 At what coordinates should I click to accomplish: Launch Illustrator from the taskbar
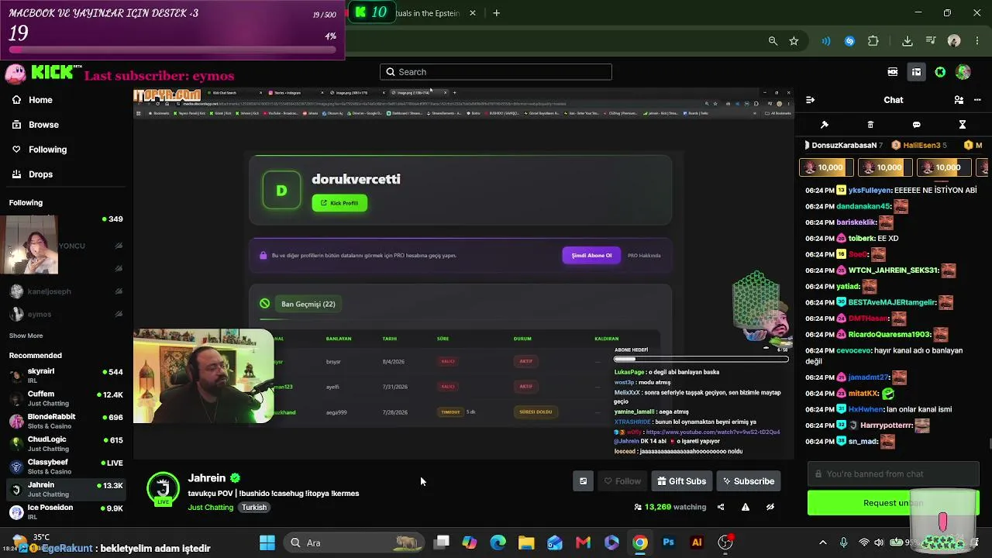(x=697, y=542)
